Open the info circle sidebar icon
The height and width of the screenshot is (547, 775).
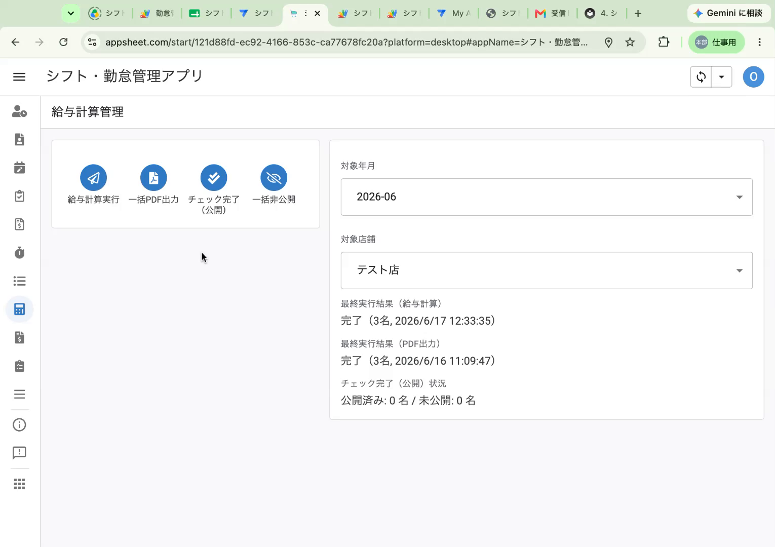coord(19,425)
